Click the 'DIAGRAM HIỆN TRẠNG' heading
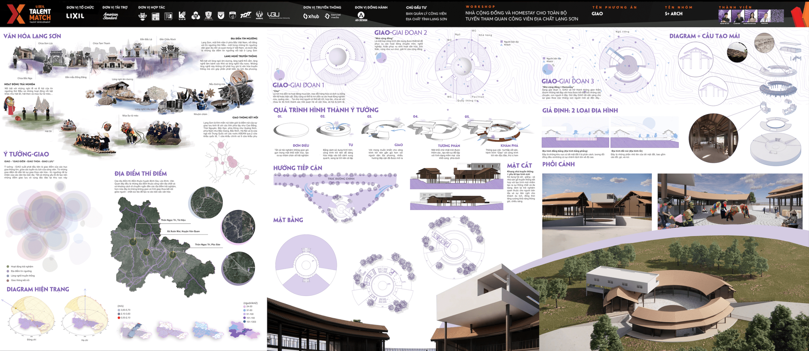The width and height of the screenshot is (809, 351). click(x=38, y=289)
